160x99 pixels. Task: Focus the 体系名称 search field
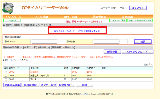coord(106,42)
